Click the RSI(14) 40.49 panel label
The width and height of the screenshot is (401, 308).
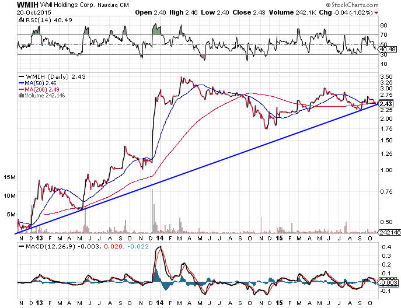(x=48, y=20)
